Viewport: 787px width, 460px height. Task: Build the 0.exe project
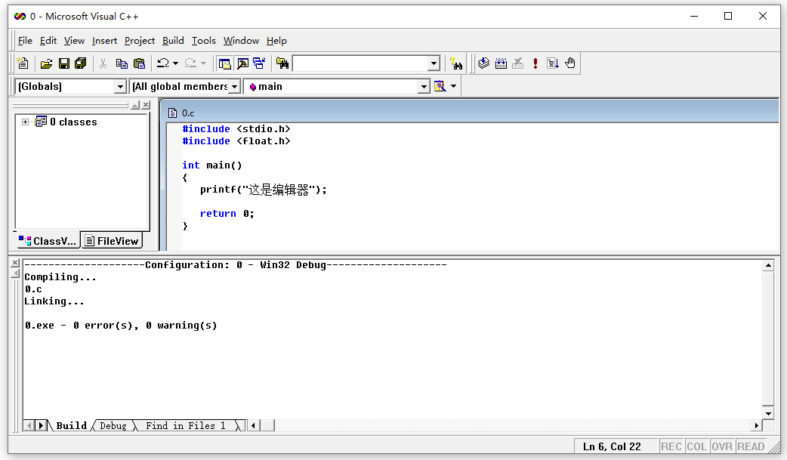point(501,63)
